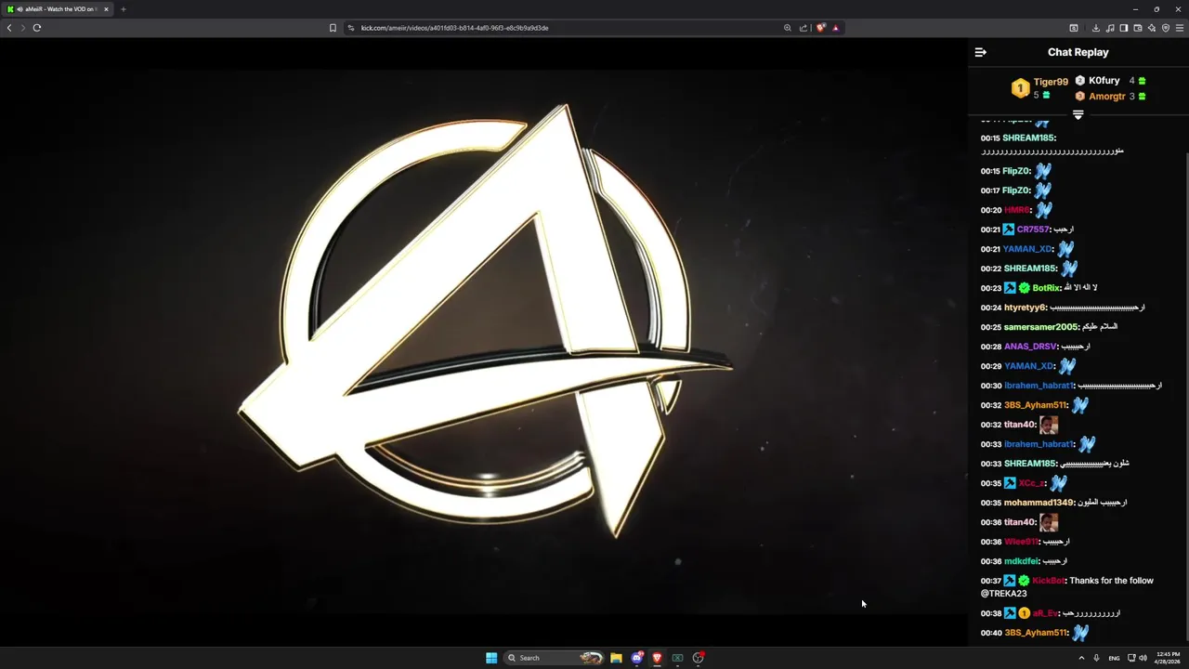Screen dimensions: 1189x669
Task: Click username mohammad1349 in chat
Action: pyautogui.click(x=1039, y=503)
